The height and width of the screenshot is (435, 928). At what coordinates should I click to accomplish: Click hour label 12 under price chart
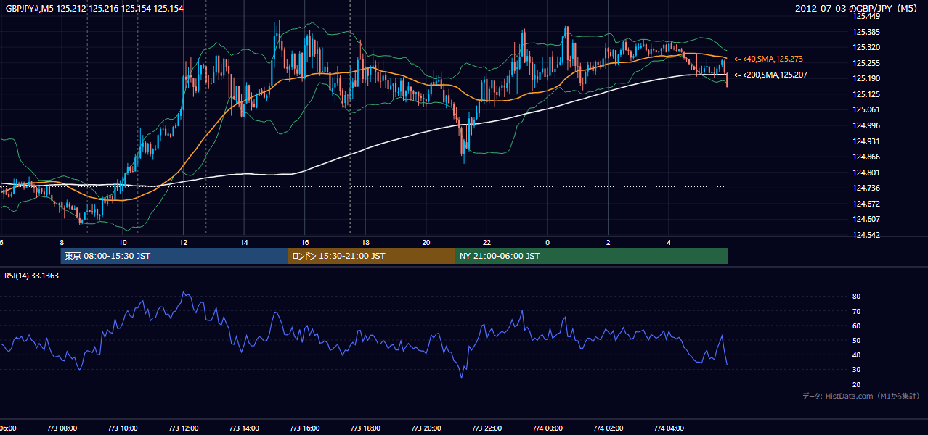184,243
